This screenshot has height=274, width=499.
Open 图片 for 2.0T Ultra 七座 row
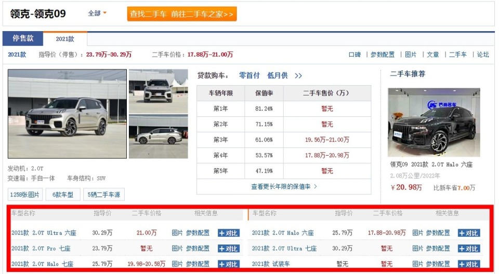tap(418, 249)
